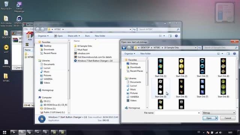Click the ES language indicator in taskbar
The image size is (240, 135).
click(x=199, y=132)
